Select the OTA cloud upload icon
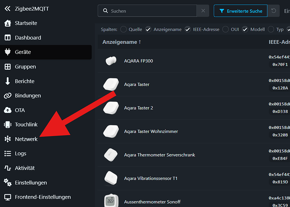Viewport: 290px width, 207px height. [8, 110]
